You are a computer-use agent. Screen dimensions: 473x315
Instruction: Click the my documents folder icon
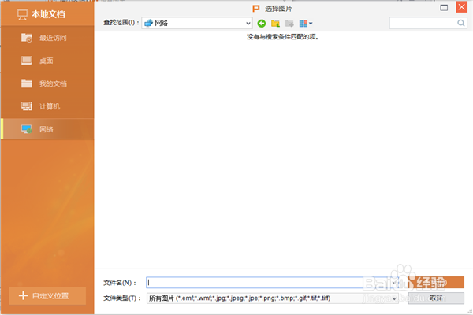pos(27,83)
